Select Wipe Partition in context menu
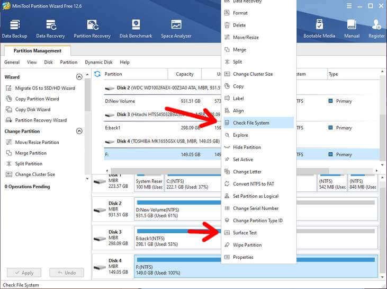Image resolution: width=387 pixels, height=289 pixels. 258,245
